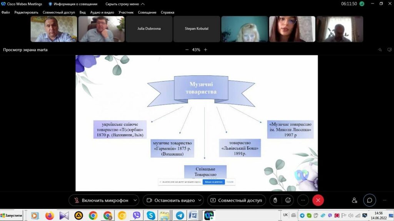Open the Chat panel icon
394x221 pixels.
pos(369,200)
